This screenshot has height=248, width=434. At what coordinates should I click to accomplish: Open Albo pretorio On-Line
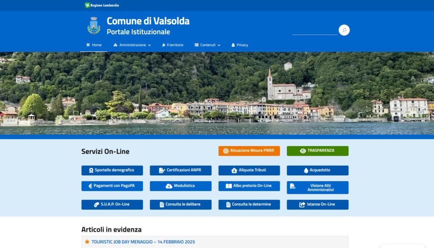click(x=249, y=186)
